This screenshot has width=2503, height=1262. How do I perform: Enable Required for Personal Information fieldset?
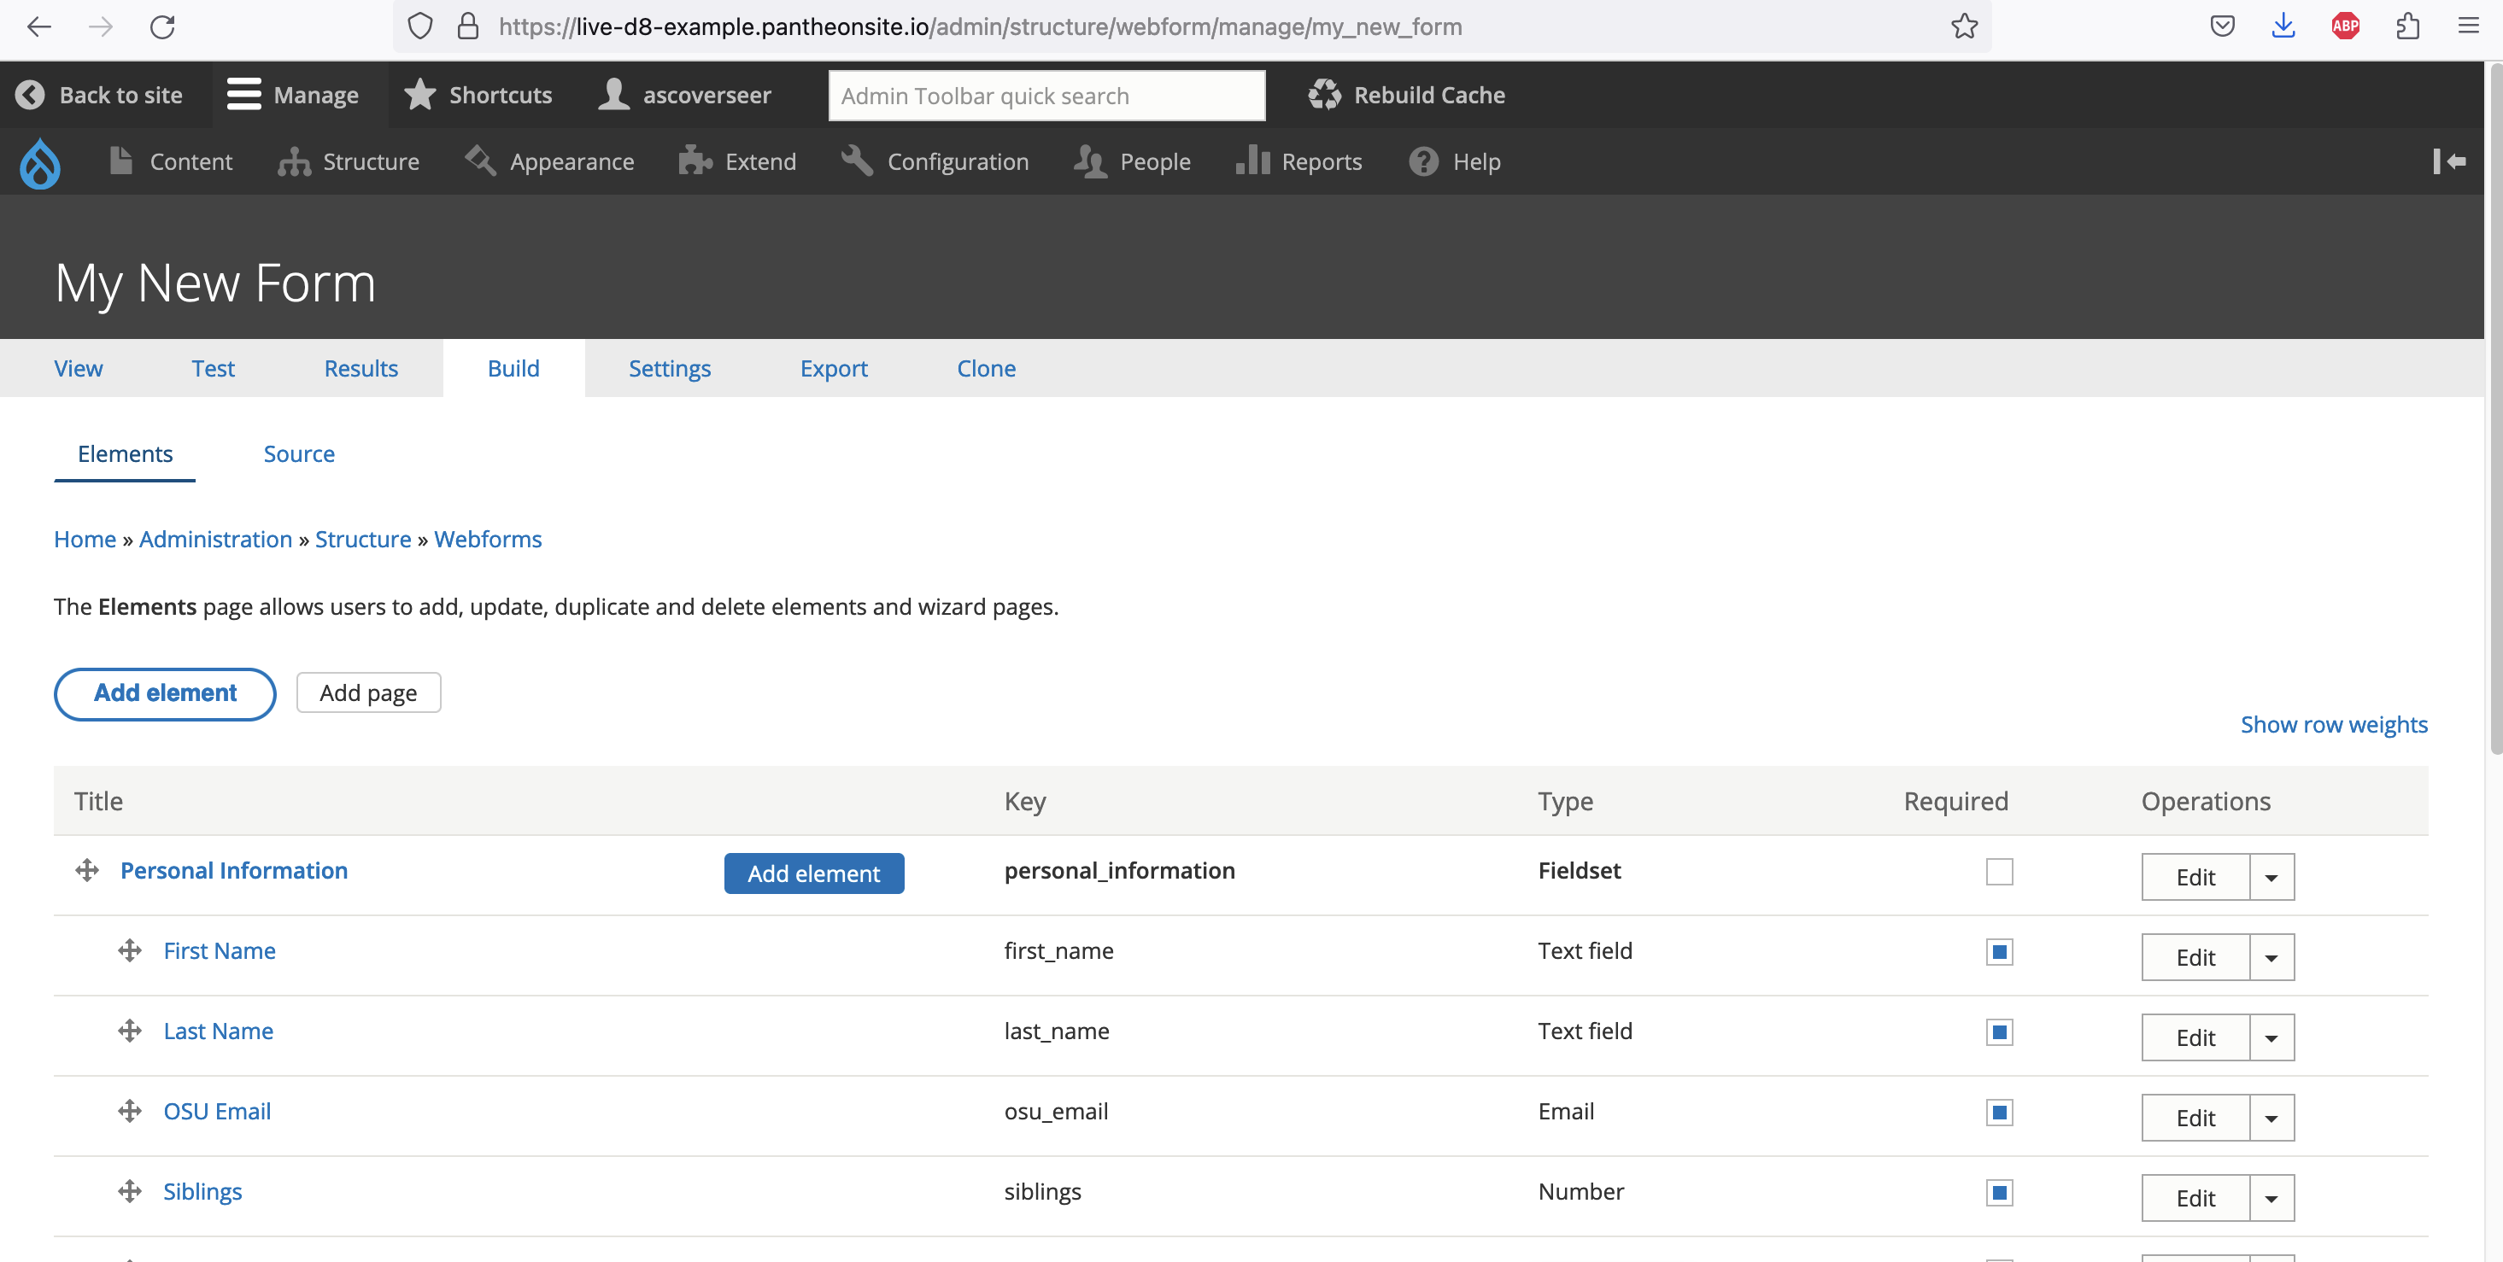tap(1999, 872)
